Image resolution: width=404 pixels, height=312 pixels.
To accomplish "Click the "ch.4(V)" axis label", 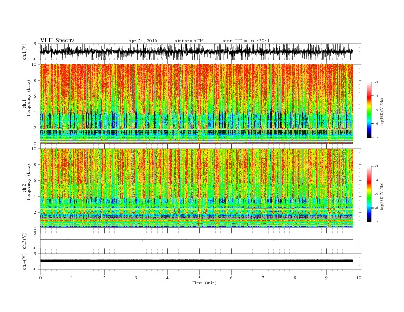I will coord(24,262).
